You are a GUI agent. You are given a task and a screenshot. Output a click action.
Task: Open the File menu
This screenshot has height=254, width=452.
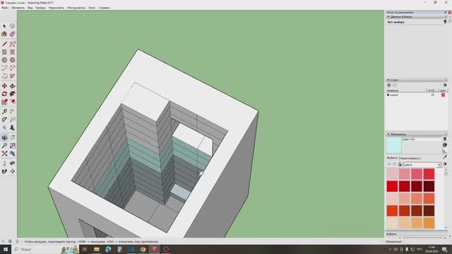(x=5, y=8)
